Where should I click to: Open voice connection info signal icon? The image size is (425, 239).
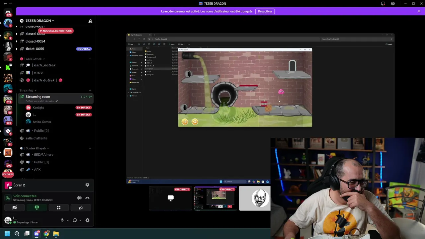point(8,198)
